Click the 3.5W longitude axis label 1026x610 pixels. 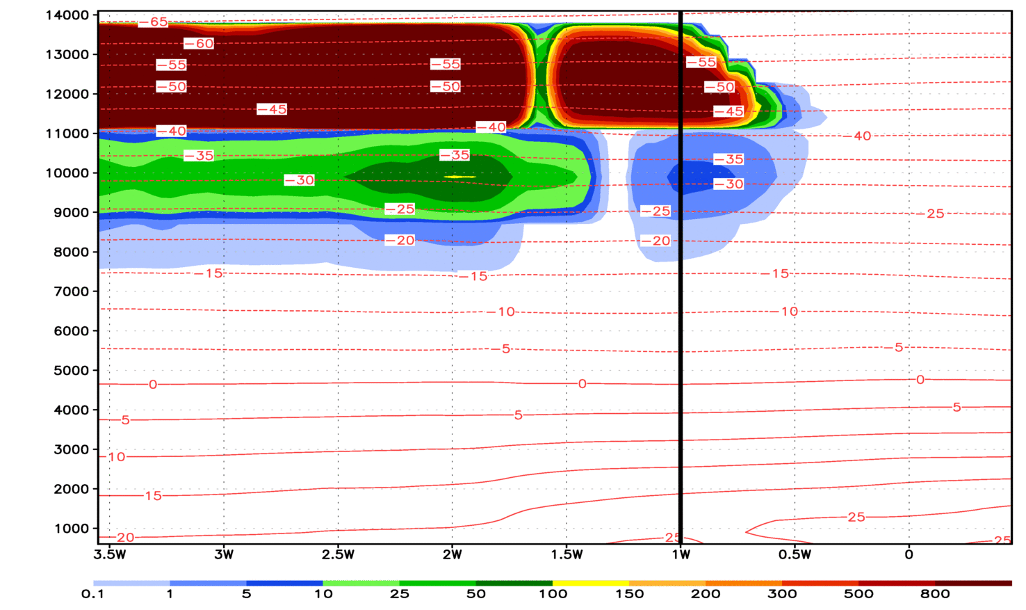point(110,554)
